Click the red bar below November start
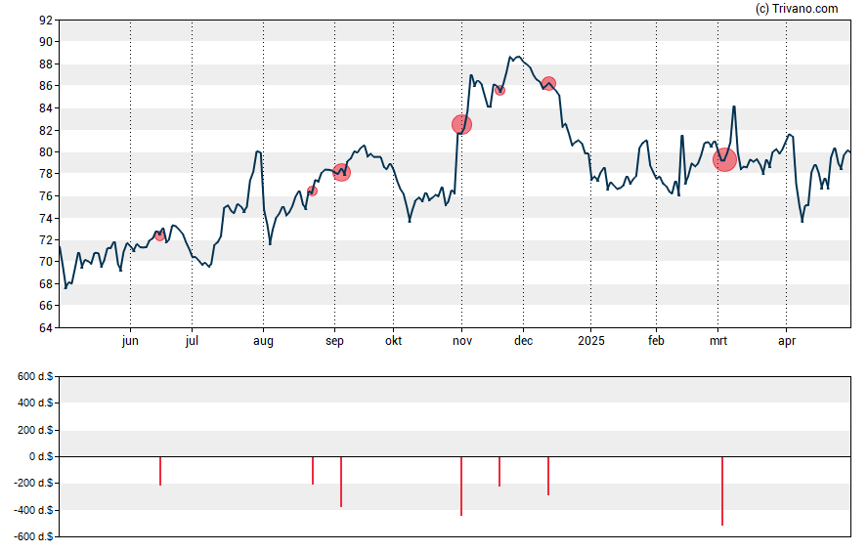Viewport: 868px width, 552px height. pyautogui.click(x=461, y=487)
